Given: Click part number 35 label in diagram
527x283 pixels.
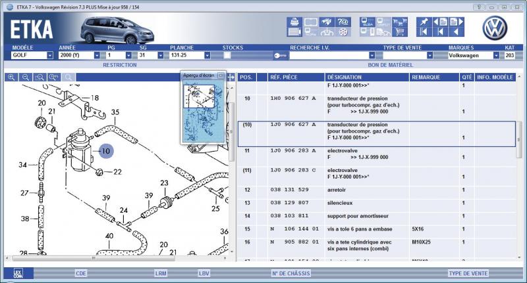Looking at the screenshot, I should click(115, 112).
